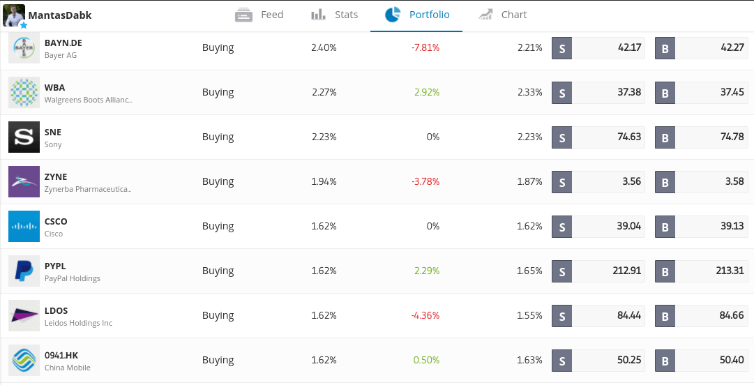Sell Bayer AG at 42.17
754x385 pixels.
[598, 47]
